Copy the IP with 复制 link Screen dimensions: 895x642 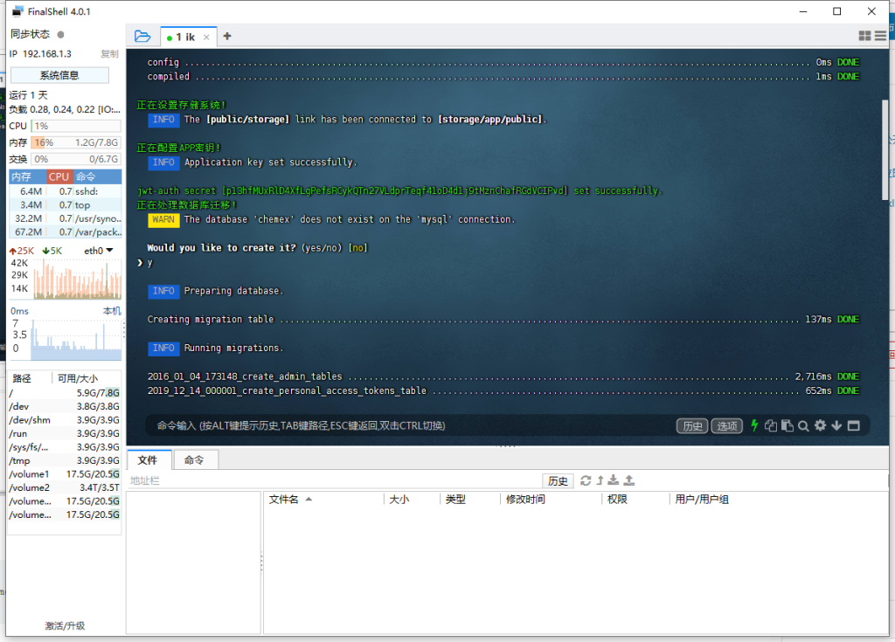(109, 53)
